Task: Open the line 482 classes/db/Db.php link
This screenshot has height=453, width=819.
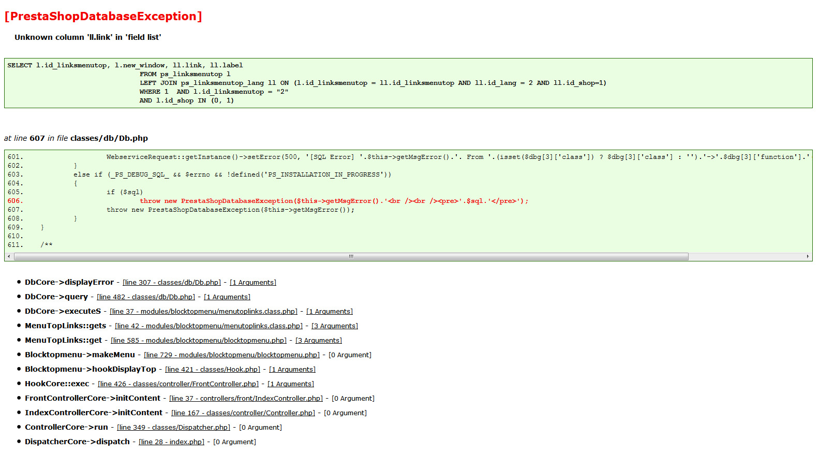Action: point(146,297)
